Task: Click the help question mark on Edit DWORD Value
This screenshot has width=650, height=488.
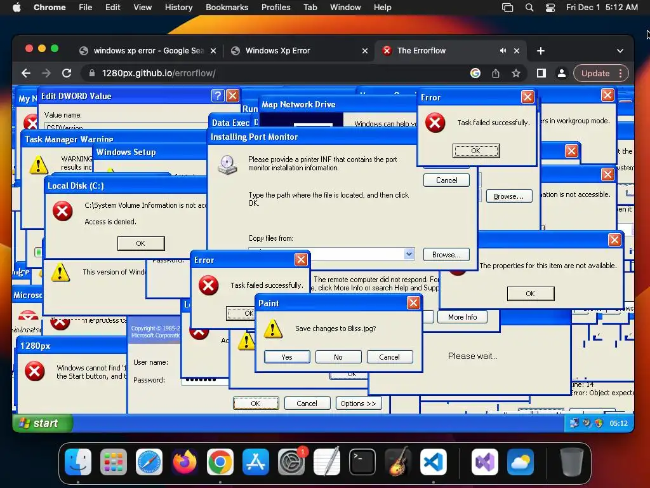Action: point(218,96)
